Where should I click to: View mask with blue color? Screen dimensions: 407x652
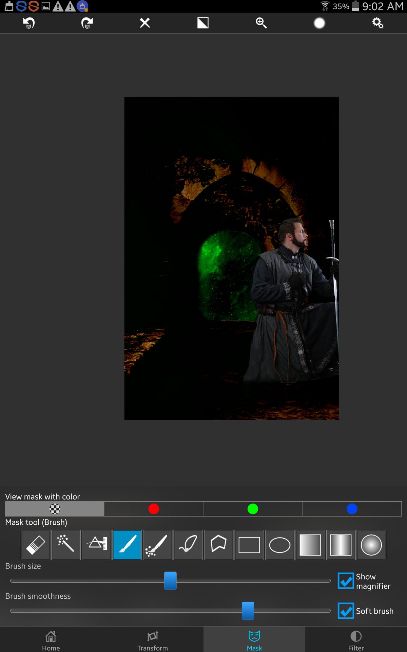click(352, 509)
